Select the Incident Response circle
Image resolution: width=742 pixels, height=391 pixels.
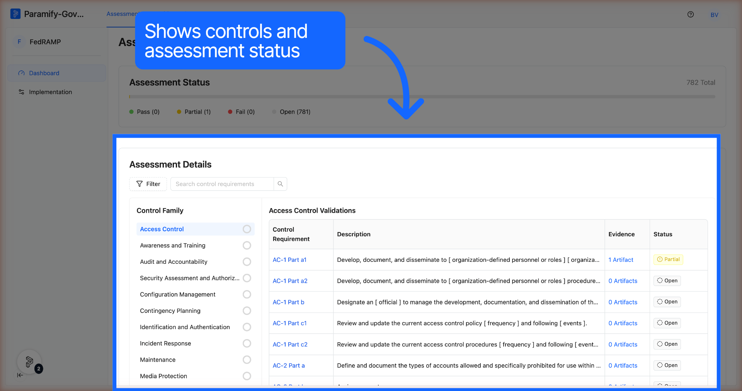pyautogui.click(x=247, y=343)
